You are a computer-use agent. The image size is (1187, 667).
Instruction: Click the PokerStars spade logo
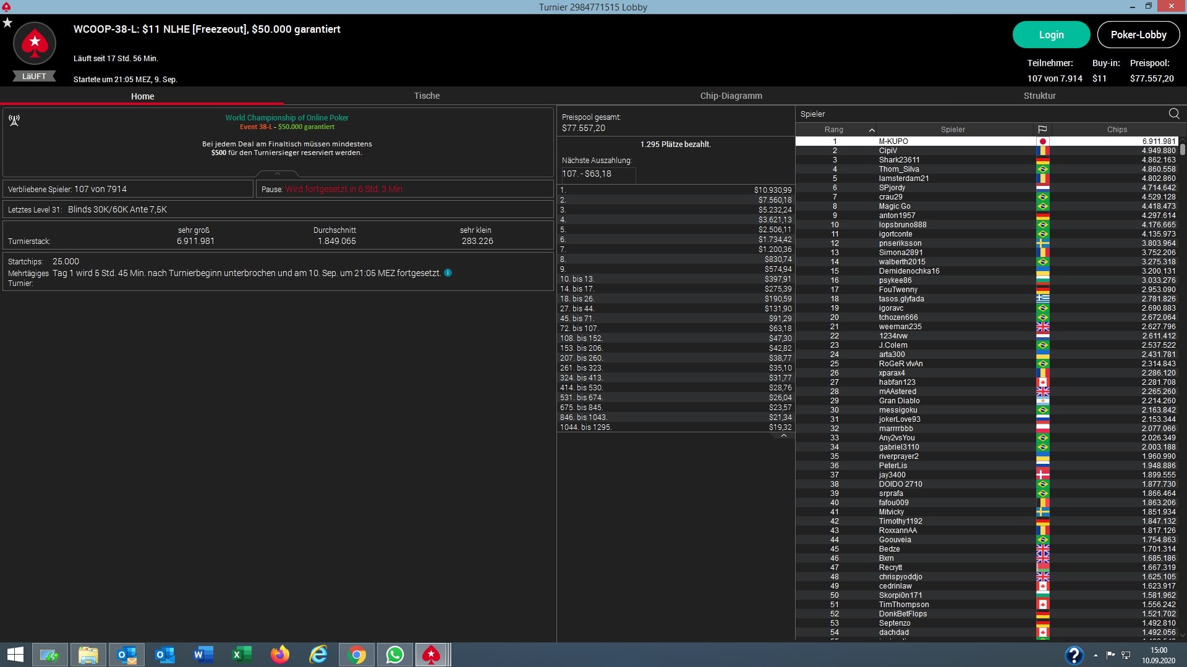point(35,43)
